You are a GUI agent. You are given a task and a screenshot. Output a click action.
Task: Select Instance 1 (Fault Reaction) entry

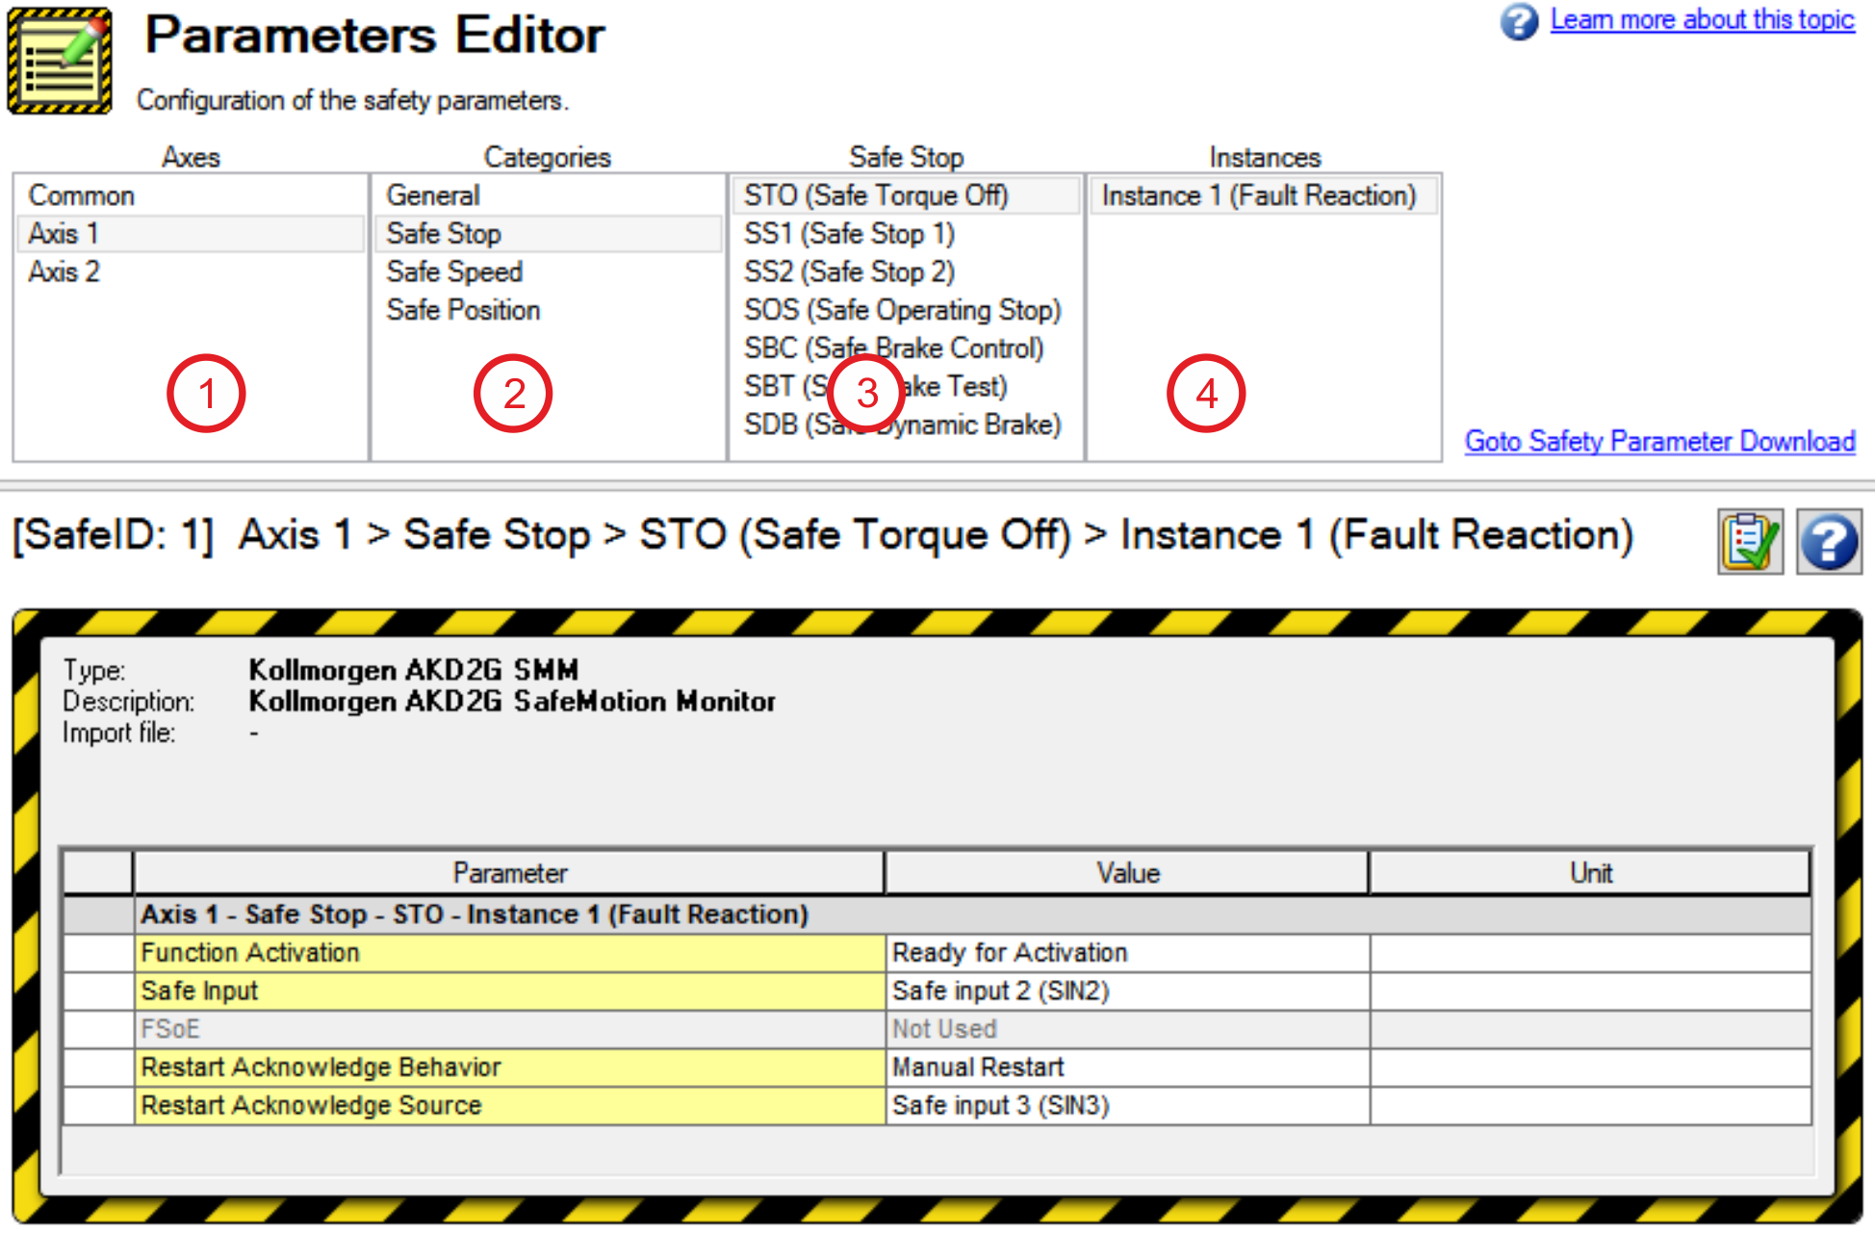coord(1264,195)
